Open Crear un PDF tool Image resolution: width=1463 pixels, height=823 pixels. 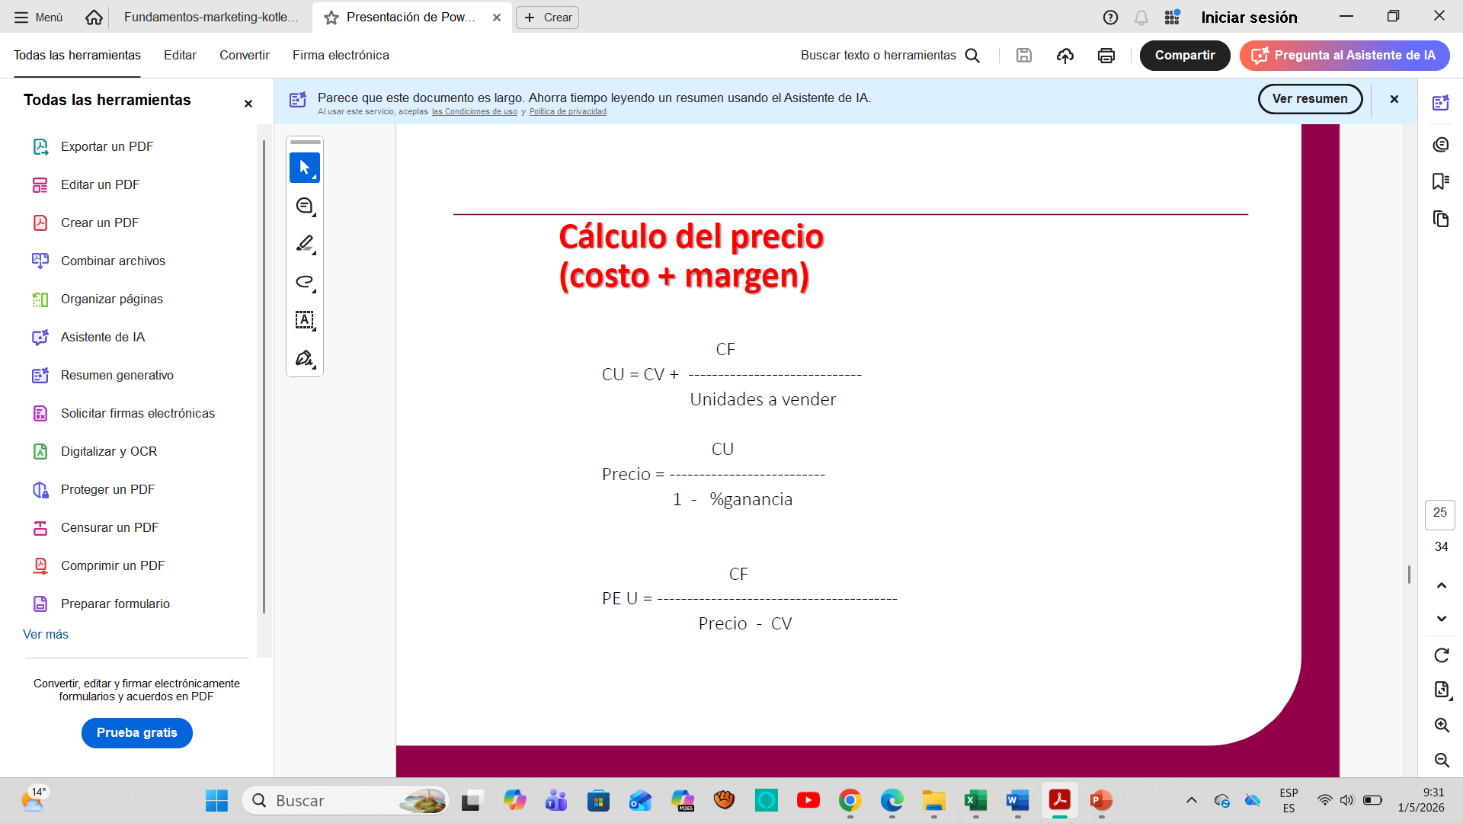point(100,223)
